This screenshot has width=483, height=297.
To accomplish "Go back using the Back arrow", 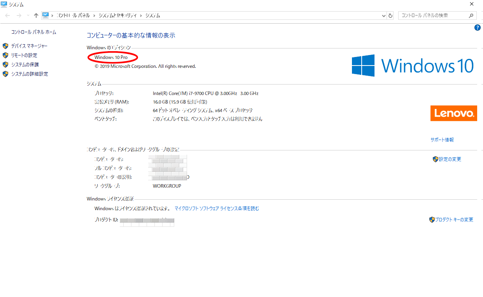I will pyautogui.click(x=8, y=16).
